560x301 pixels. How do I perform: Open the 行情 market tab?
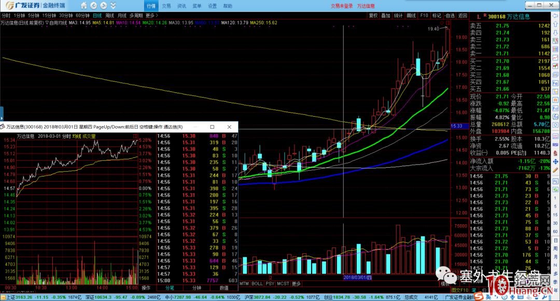point(151,6)
